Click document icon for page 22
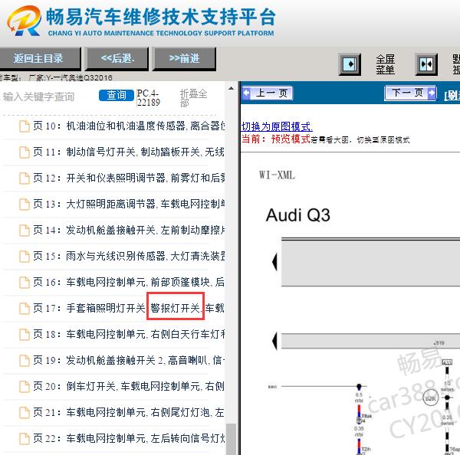The image size is (460, 455). (25, 439)
